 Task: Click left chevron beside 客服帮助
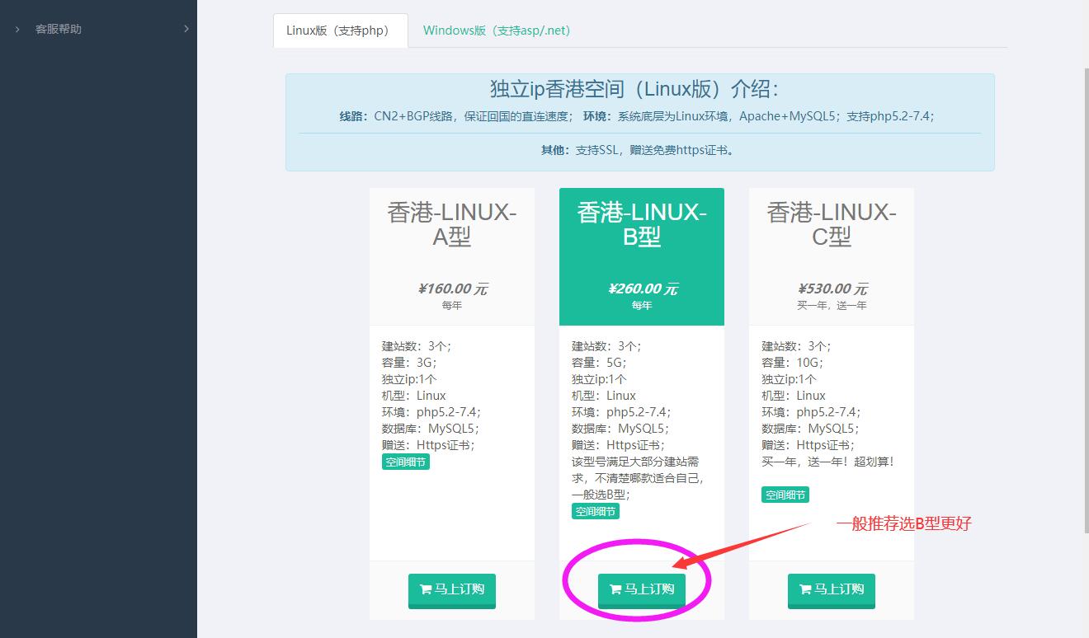17,29
